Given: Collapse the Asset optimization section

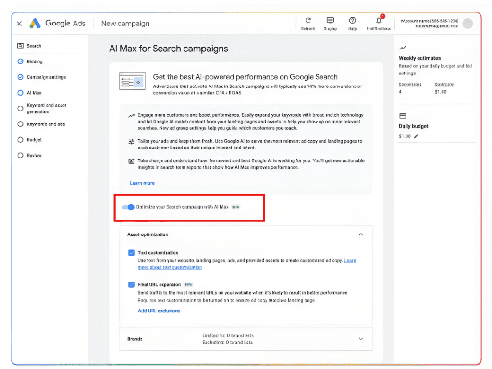Looking at the screenshot, I should tap(361, 234).
